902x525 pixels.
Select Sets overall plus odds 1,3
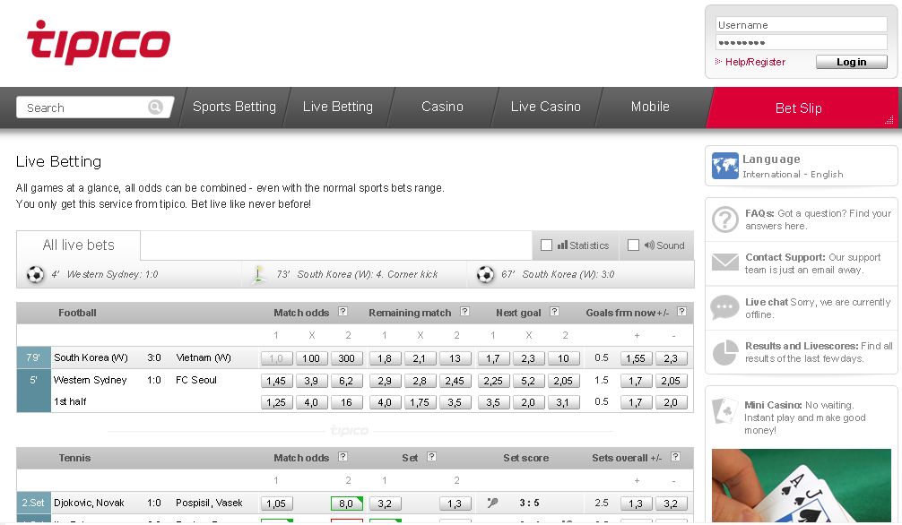[636, 503]
